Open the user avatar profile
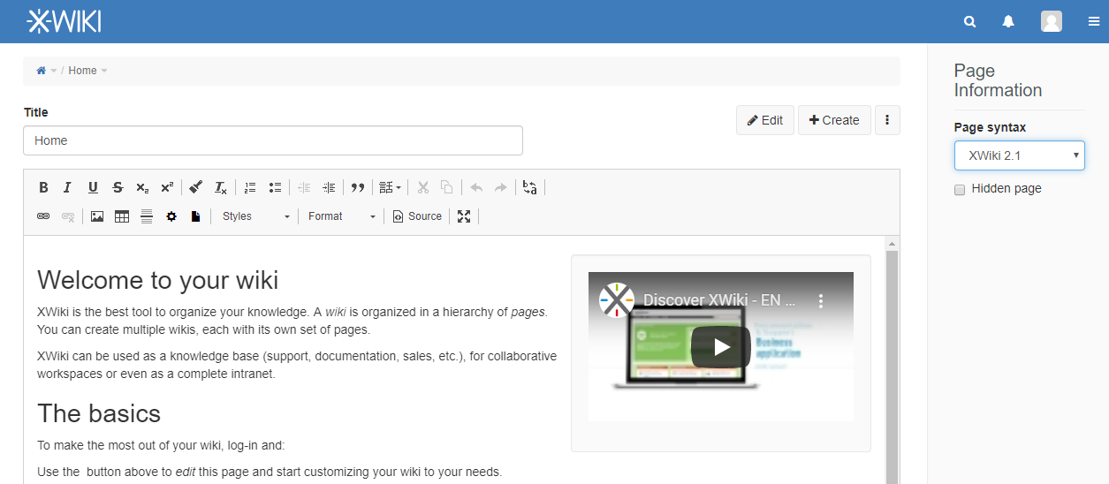This screenshot has height=484, width=1109. [x=1052, y=21]
